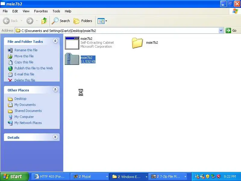Click the first network connection tray icon

(x=197, y=176)
